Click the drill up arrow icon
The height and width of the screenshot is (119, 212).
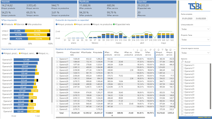tap(133, 50)
